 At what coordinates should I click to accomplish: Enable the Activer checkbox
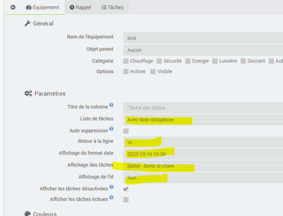pos(126,72)
